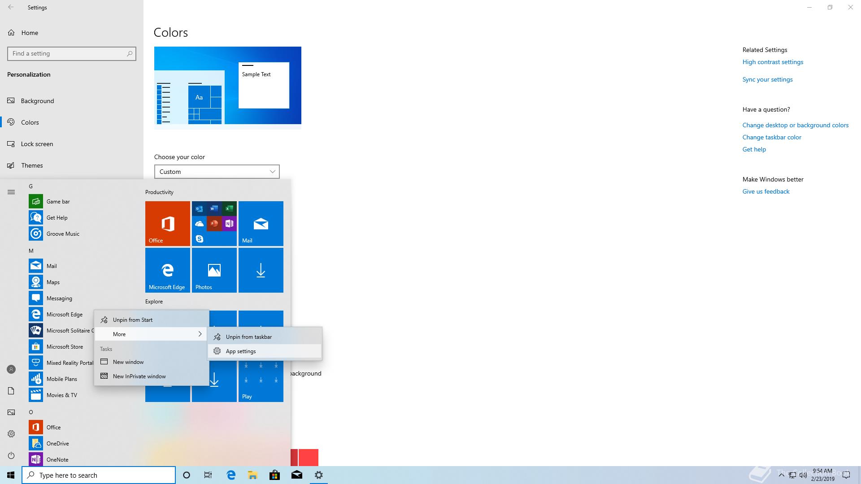Open the Play tile folder

tap(261, 381)
